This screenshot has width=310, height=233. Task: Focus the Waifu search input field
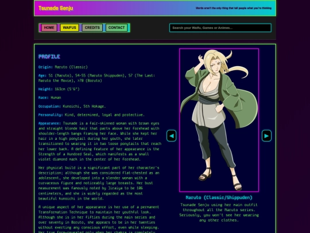[x=220, y=28]
